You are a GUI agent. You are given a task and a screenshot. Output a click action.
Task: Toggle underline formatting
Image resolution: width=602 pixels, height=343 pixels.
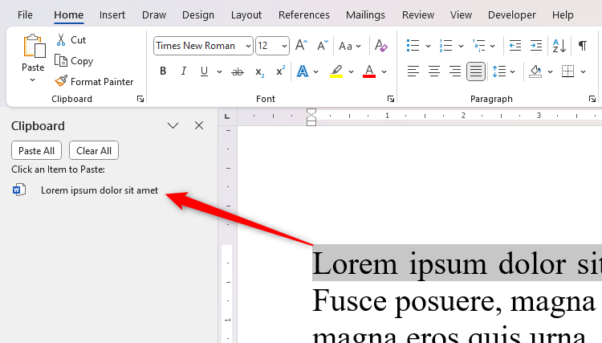click(204, 71)
